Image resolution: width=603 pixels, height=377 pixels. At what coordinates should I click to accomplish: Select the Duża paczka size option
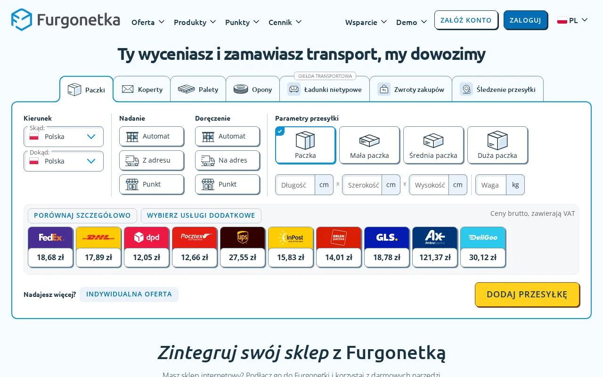[498, 145]
